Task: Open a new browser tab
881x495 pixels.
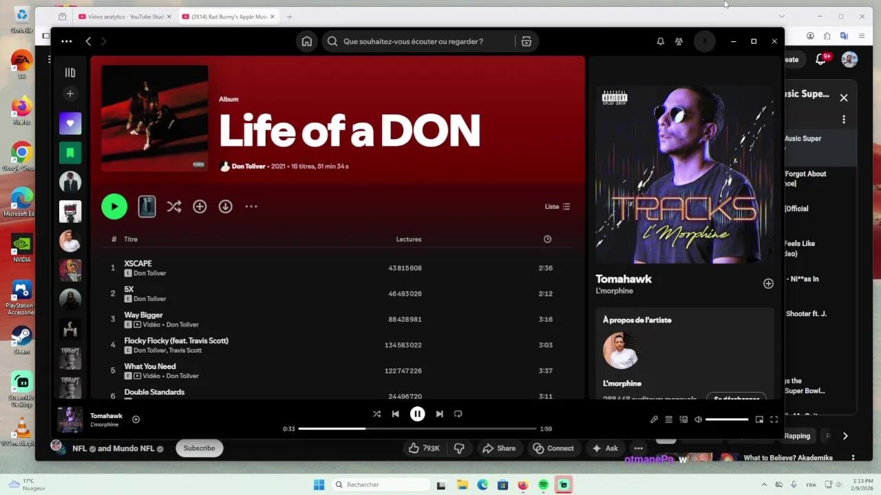Action: (x=289, y=16)
